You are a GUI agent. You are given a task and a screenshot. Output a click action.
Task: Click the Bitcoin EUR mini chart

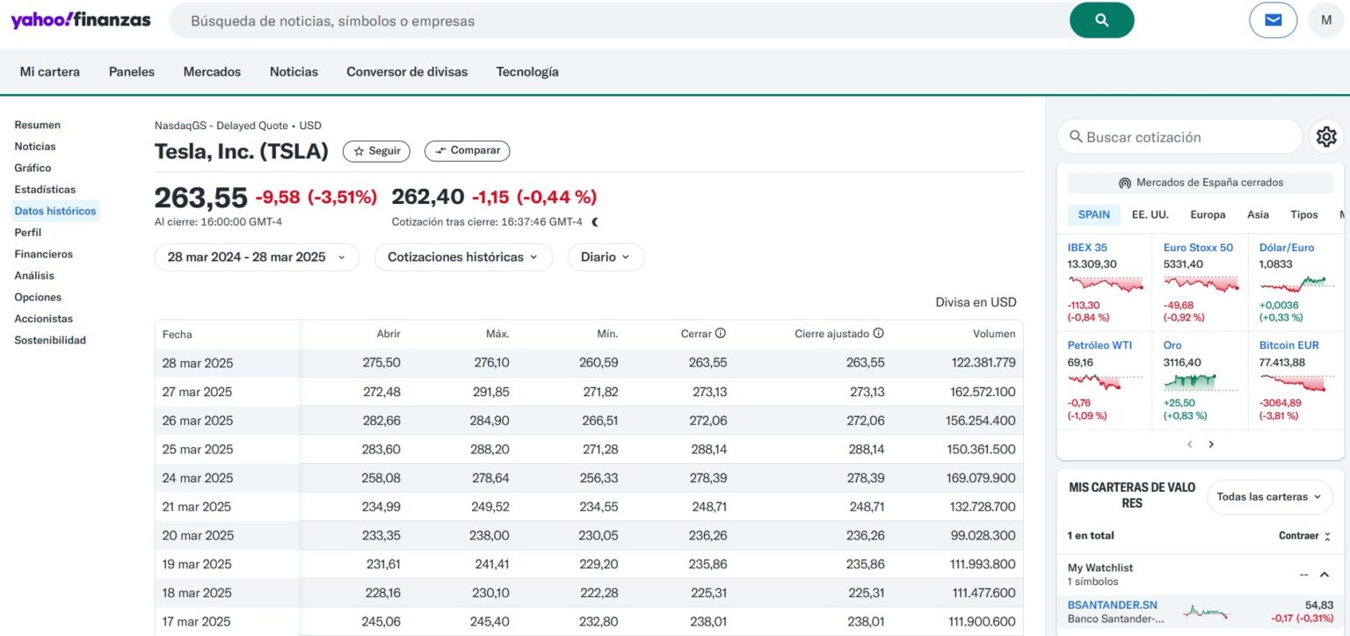[x=1292, y=381]
